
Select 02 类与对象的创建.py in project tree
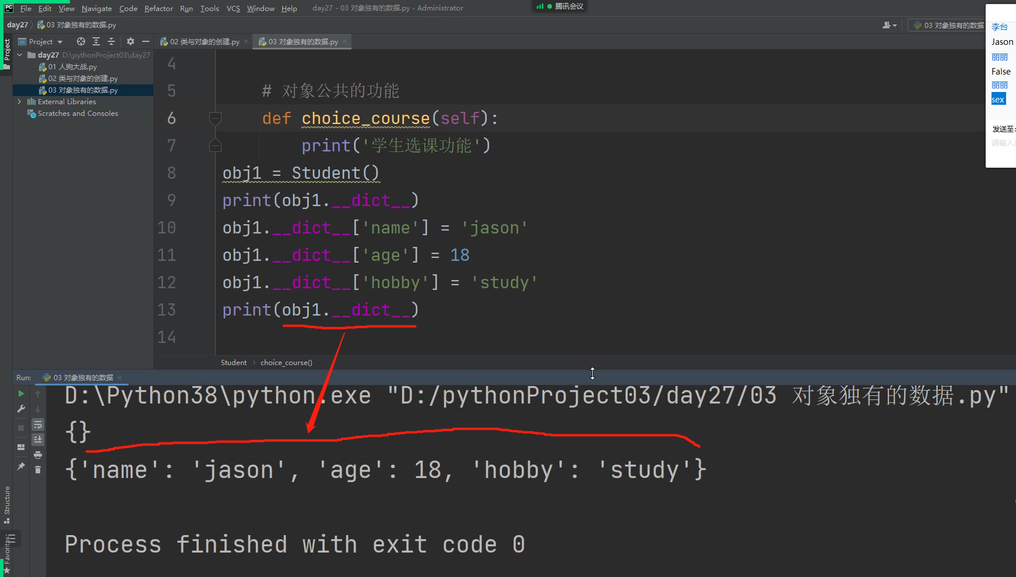[83, 79]
